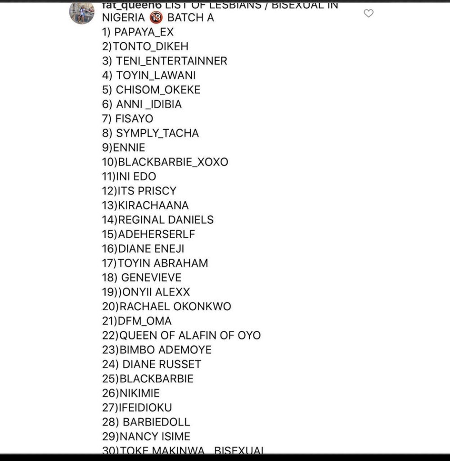
Task: Select the line numbered 9 in the list
Action: tap(124, 148)
